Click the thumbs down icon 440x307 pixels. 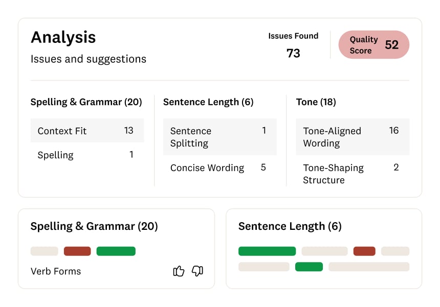pyautogui.click(x=197, y=271)
